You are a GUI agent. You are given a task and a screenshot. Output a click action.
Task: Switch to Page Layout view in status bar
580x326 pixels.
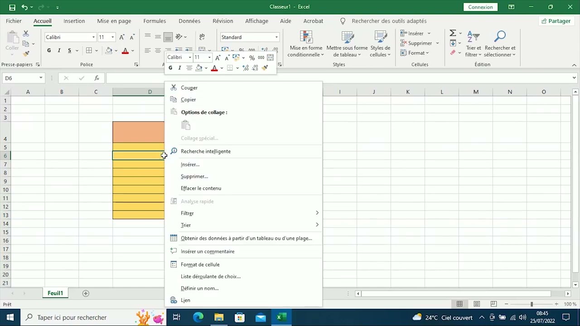coord(477,304)
